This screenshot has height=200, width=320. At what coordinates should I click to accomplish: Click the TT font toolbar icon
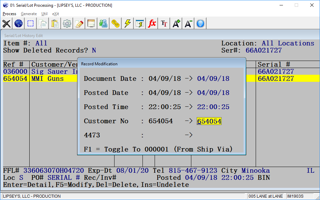(164, 24)
